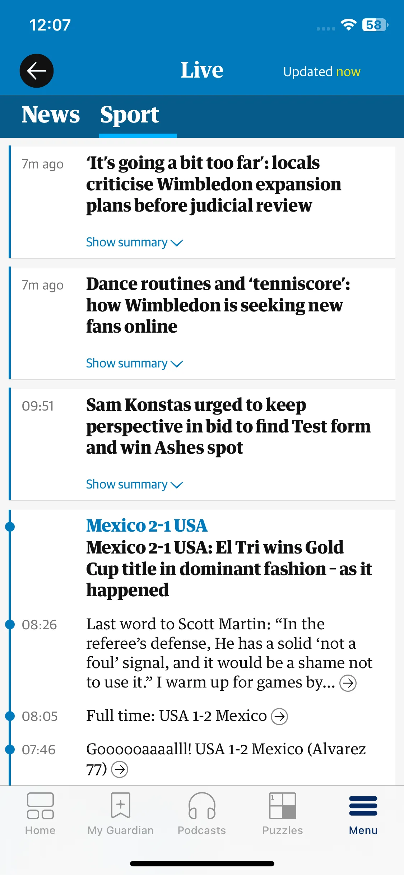Image resolution: width=404 pixels, height=875 pixels.
Task: Select the Sport tab
Action: coord(130,116)
